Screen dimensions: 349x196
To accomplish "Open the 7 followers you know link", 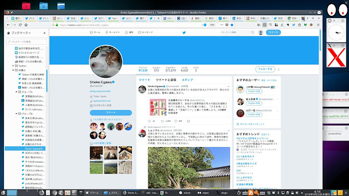I will coord(108,120).
